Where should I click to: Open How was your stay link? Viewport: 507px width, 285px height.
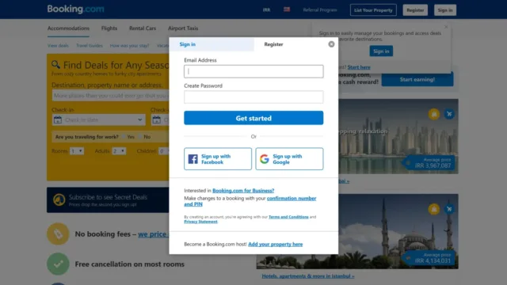[x=129, y=46]
